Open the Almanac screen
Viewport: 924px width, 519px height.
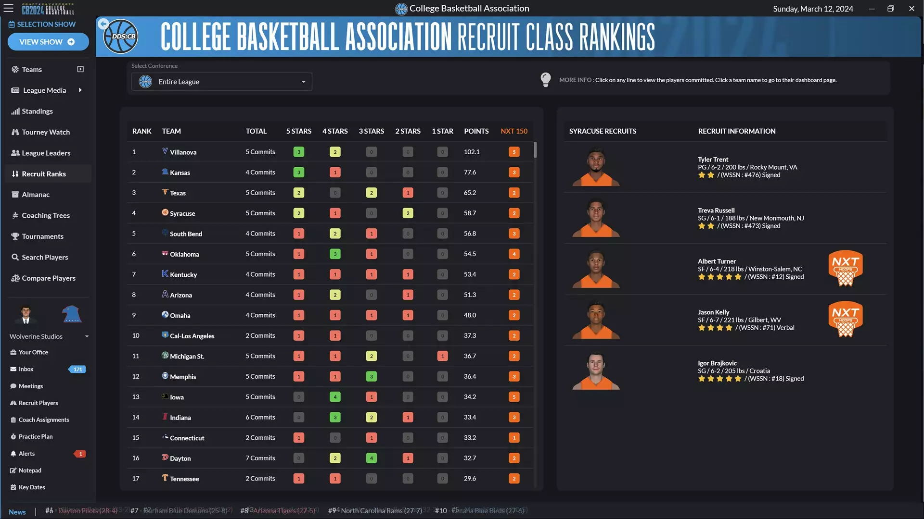click(36, 194)
